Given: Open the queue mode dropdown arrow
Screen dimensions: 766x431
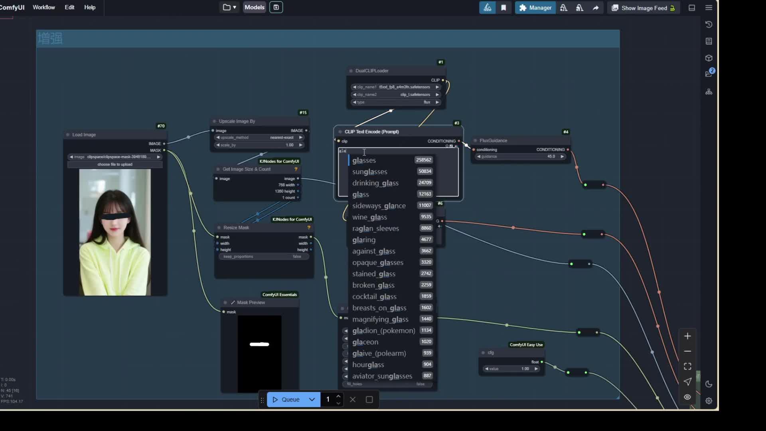Looking at the screenshot, I should coord(312,399).
